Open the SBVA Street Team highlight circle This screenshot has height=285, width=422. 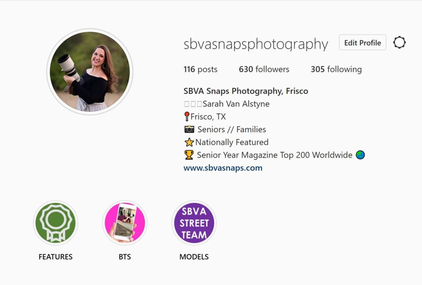194,223
